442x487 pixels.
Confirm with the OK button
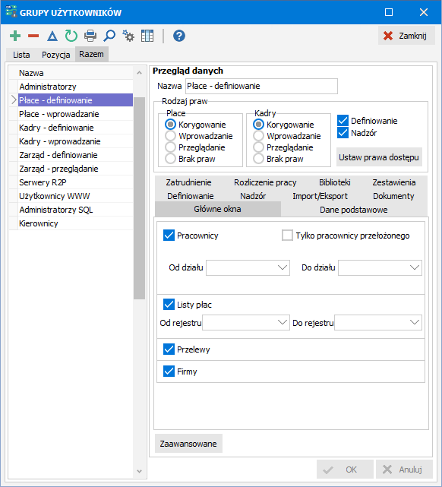(345, 470)
